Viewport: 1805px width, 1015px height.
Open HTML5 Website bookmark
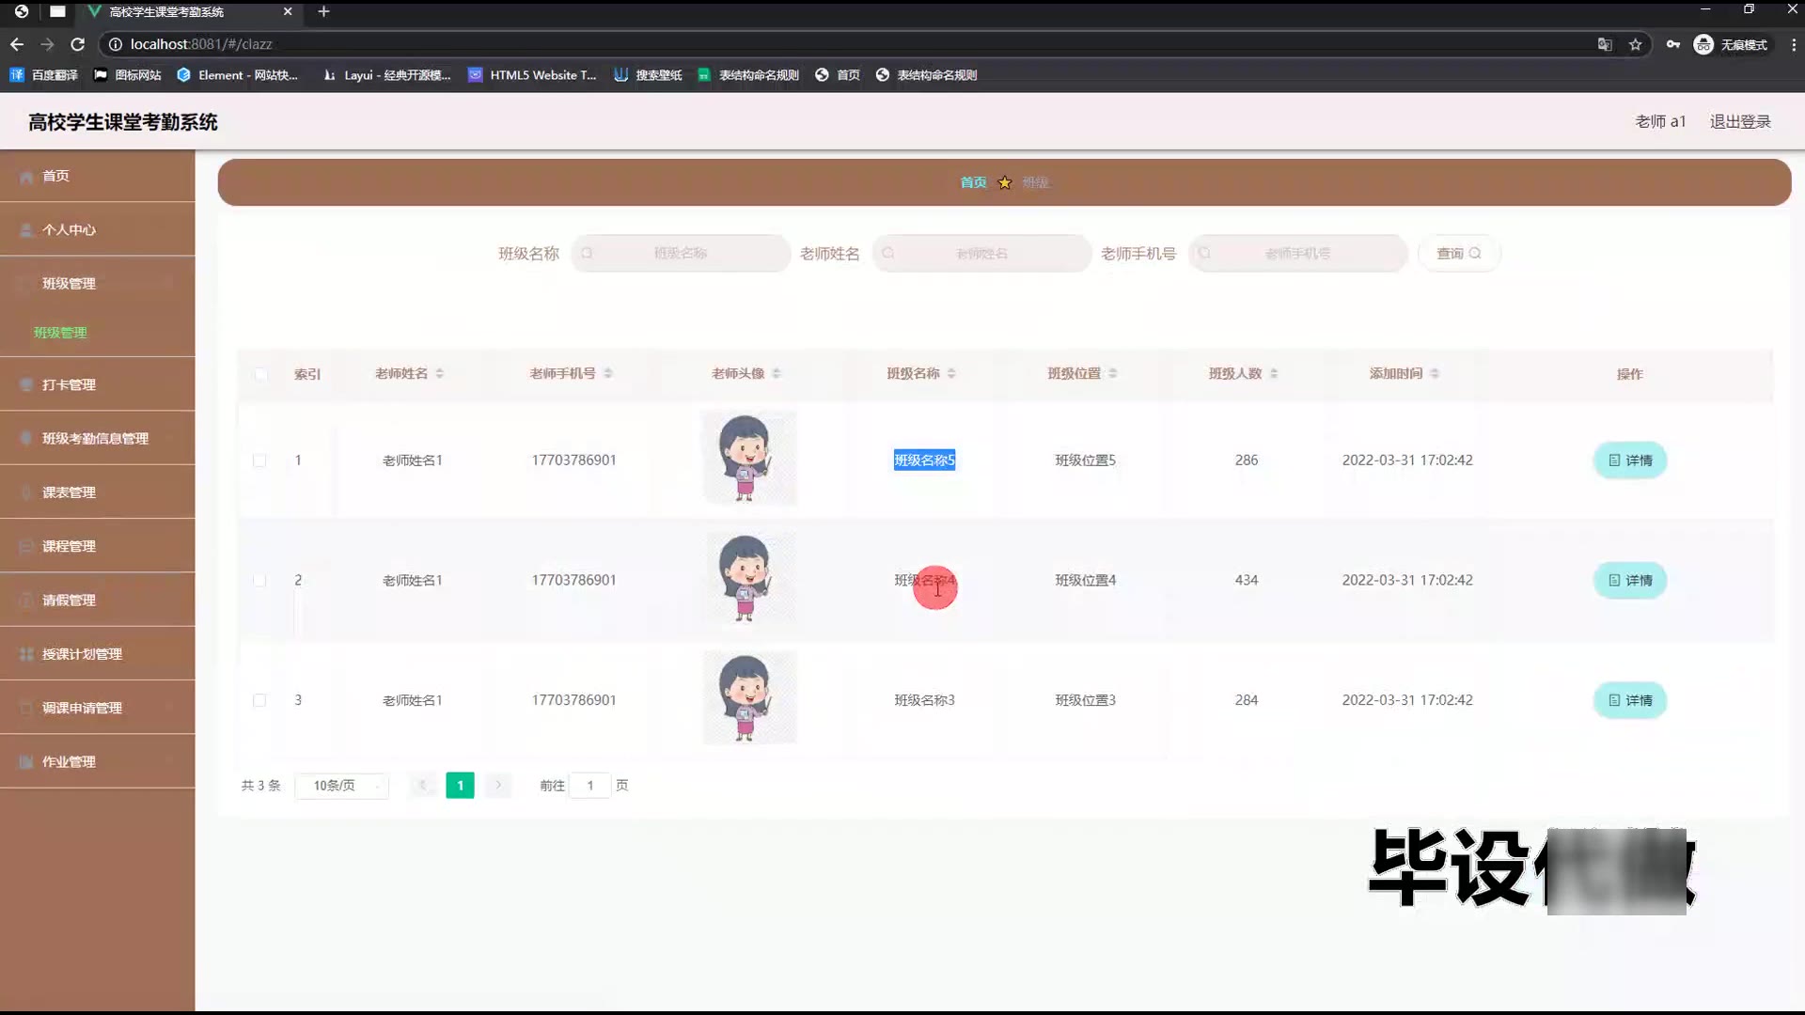(532, 75)
